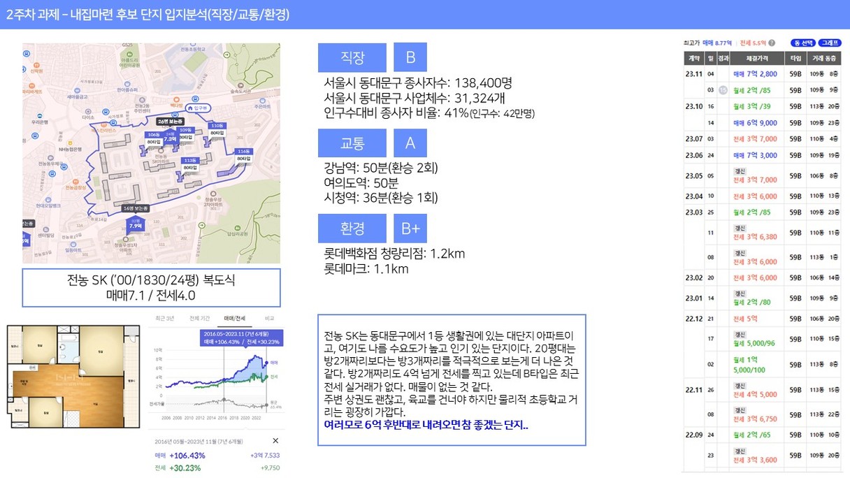The width and height of the screenshot is (850, 478).
Task: Click the 16명 보는중 label on map
Action: coord(137,208)
